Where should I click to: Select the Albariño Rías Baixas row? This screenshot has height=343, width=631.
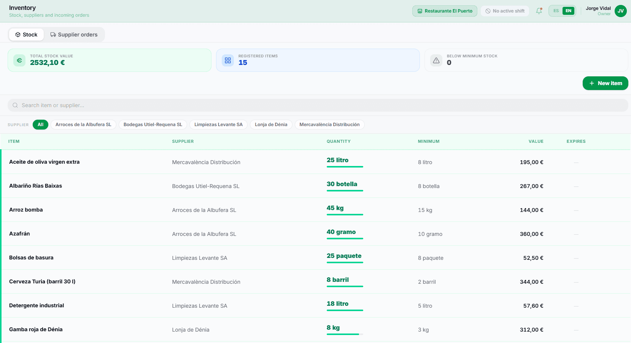(x=316, y=186)
